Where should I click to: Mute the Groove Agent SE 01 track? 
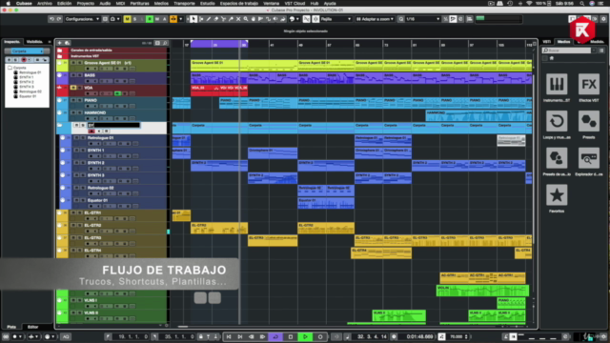tap(73, 63)
